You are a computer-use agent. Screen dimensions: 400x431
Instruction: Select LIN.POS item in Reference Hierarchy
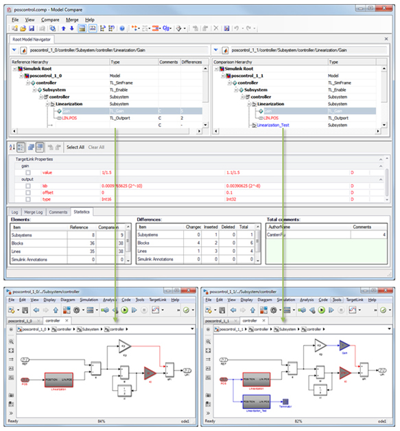click(69, 118)
